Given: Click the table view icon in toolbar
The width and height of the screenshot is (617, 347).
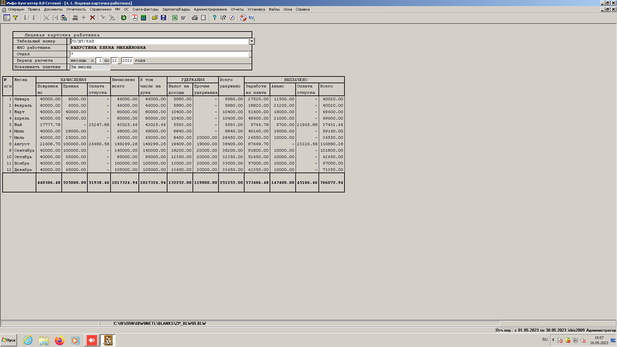Looking at the screenshot, I should (x=6, y=18).
